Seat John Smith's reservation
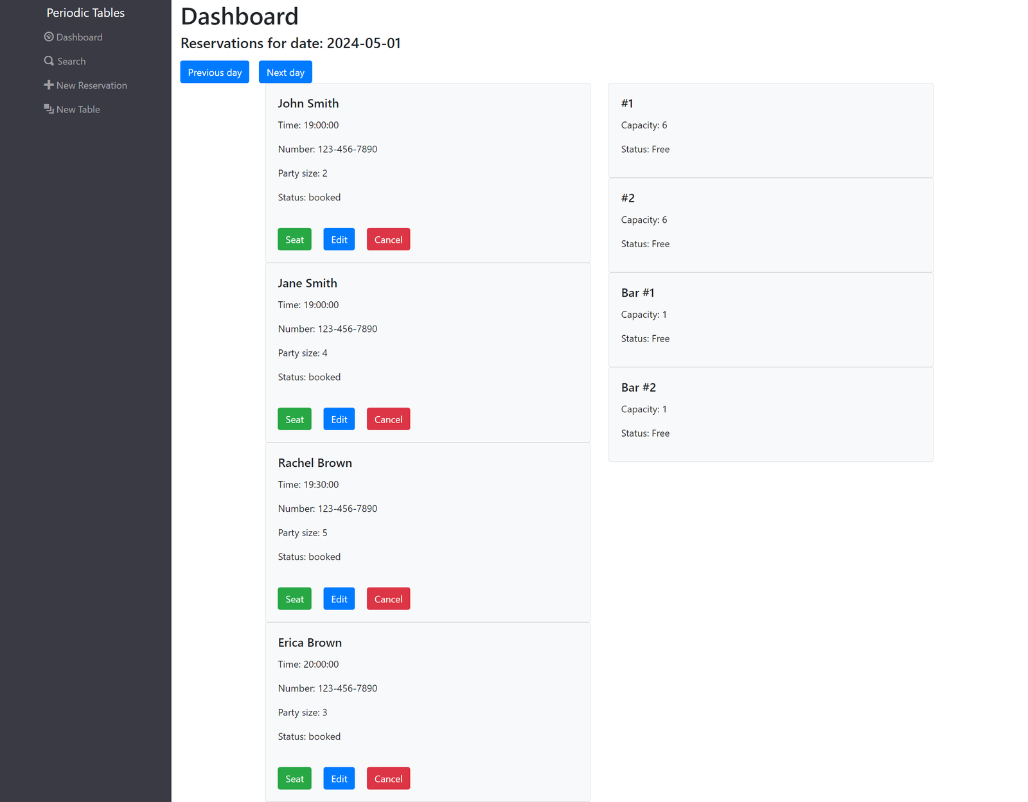The height and width of the screenshot is (802, 1028). [x=294, y=240]
